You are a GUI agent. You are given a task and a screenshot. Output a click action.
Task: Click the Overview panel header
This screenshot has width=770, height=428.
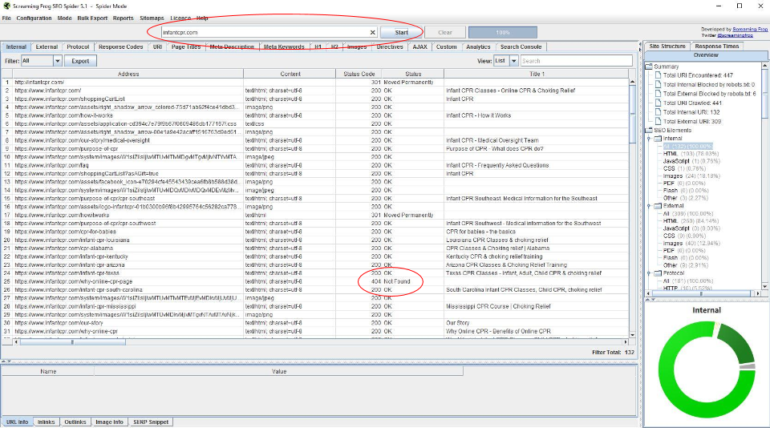[x=706, y=55]
